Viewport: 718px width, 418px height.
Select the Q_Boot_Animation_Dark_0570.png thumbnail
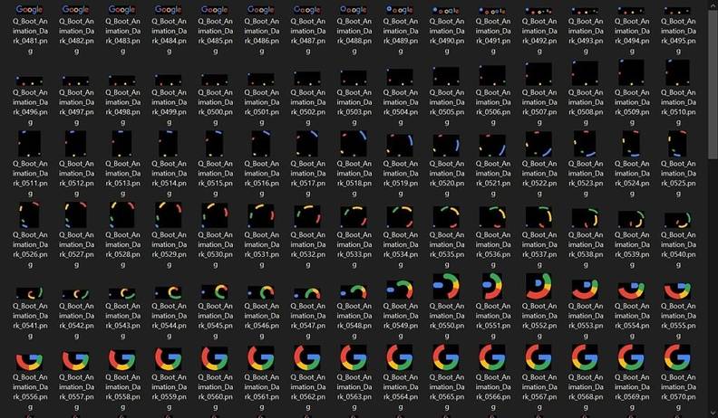[x=677, y=357]
